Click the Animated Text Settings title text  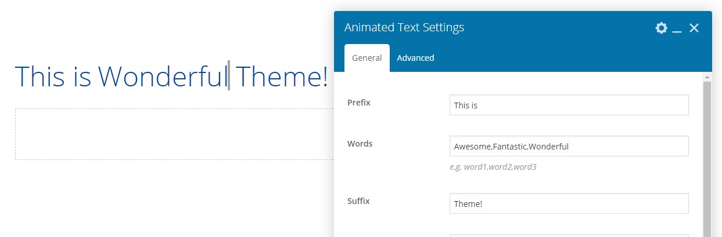tap(404, 28)
